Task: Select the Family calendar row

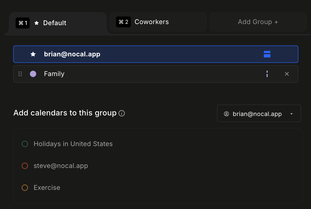Action: pyautogui.click(x=110, y=74)
